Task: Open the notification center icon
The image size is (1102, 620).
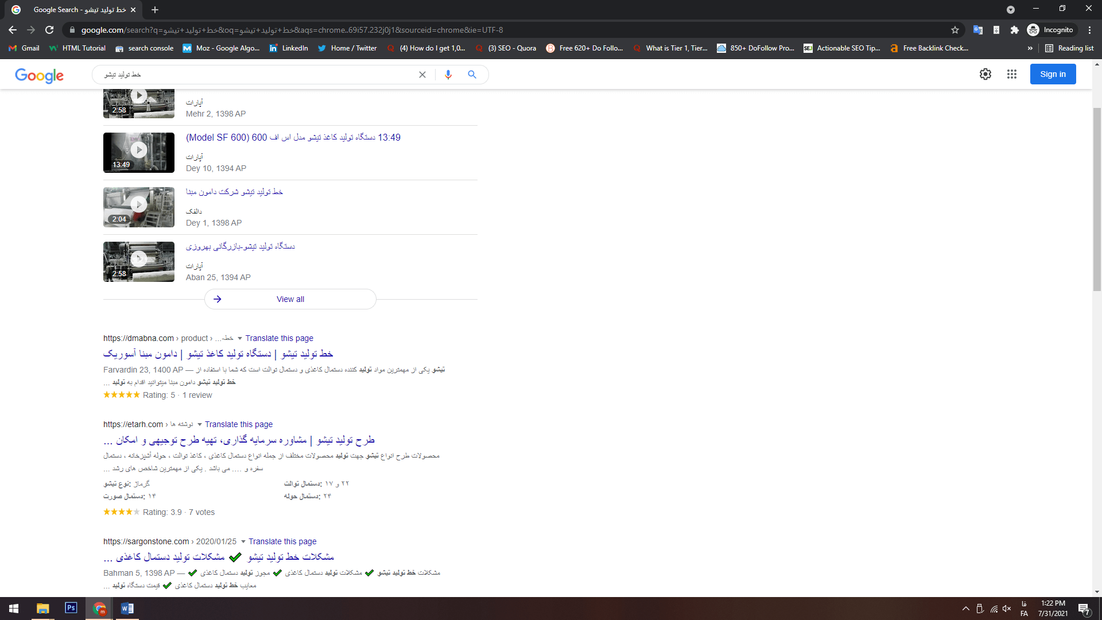Action: point(1084,609)
